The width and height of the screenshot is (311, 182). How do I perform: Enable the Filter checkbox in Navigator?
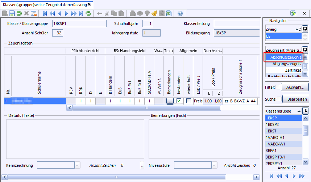point(278,87)
